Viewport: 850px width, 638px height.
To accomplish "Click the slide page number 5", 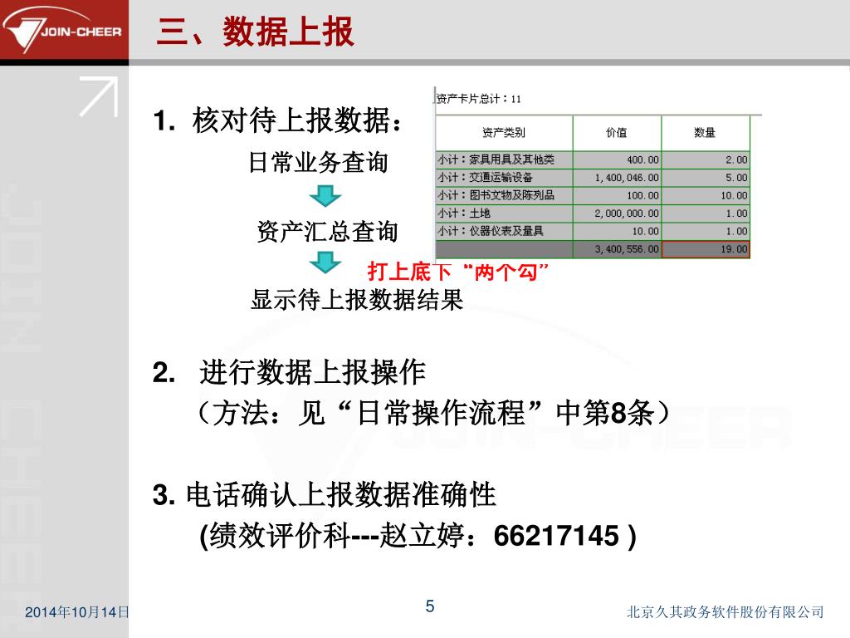I will [x=430, y=606].
